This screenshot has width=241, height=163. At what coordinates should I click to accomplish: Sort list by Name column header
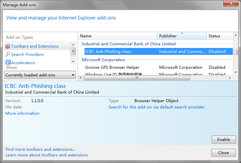pos(118,36)
